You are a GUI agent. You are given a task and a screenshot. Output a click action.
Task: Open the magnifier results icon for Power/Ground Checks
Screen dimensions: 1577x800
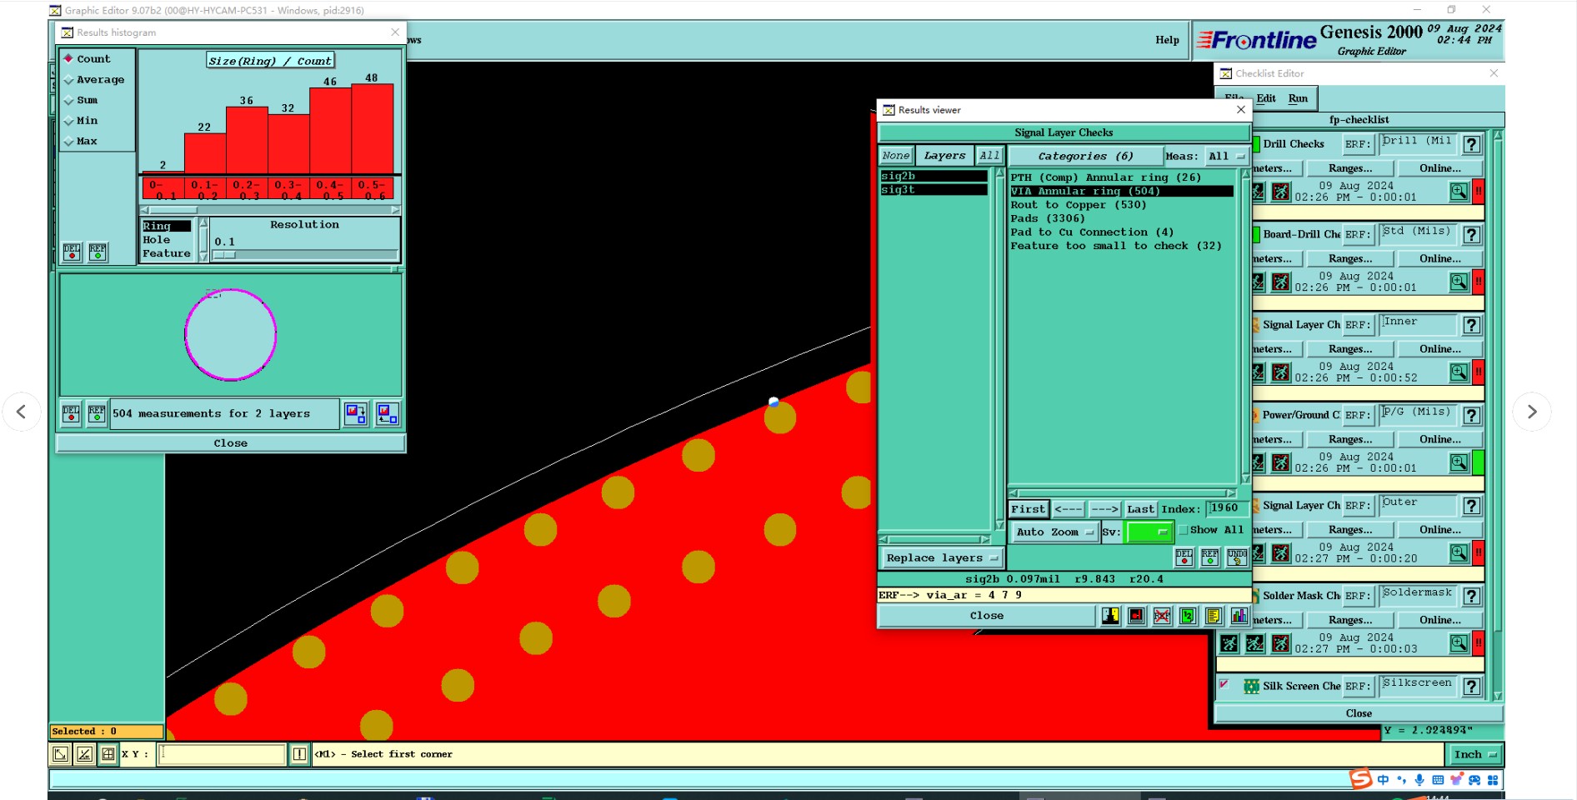pos(1459,462)
